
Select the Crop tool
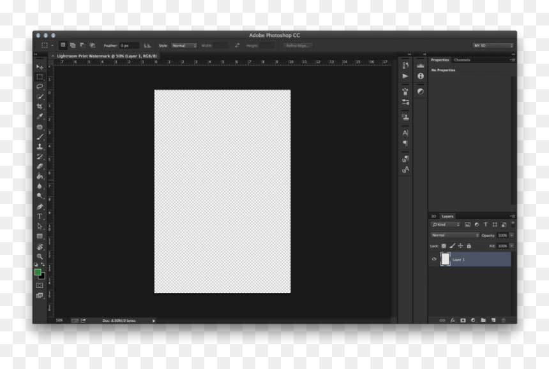click(x=40, y=106)
